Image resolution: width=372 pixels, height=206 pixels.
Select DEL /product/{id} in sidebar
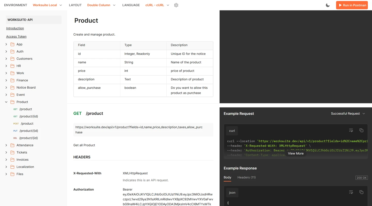tap(26, 138)
